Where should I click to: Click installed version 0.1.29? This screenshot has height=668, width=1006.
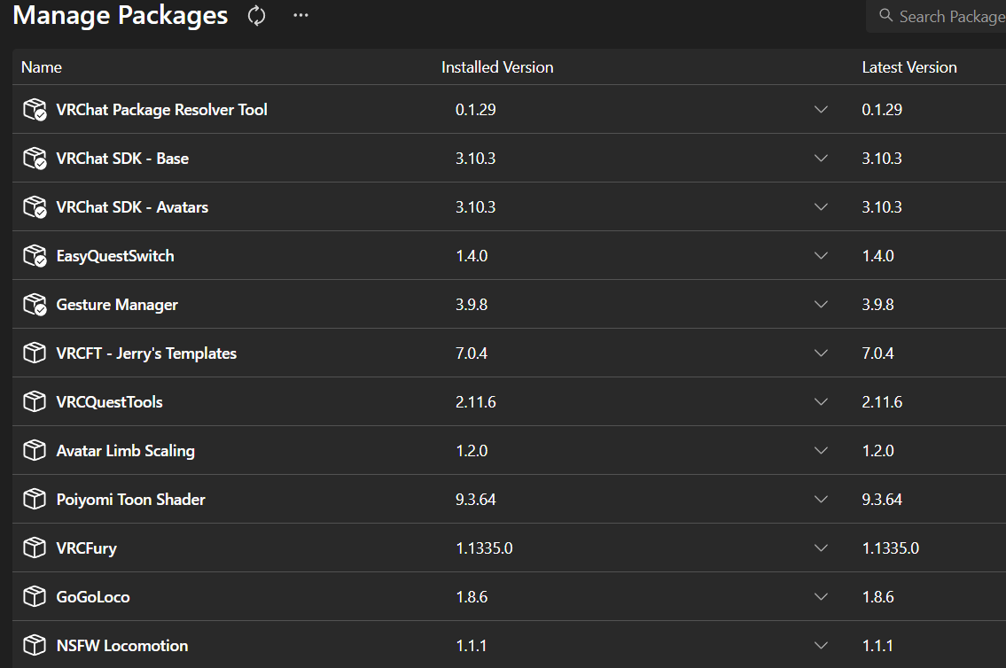pos(475,110)
